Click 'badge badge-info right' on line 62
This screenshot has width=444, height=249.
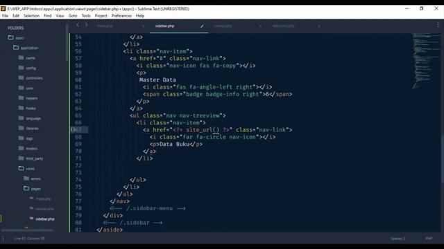223,94
